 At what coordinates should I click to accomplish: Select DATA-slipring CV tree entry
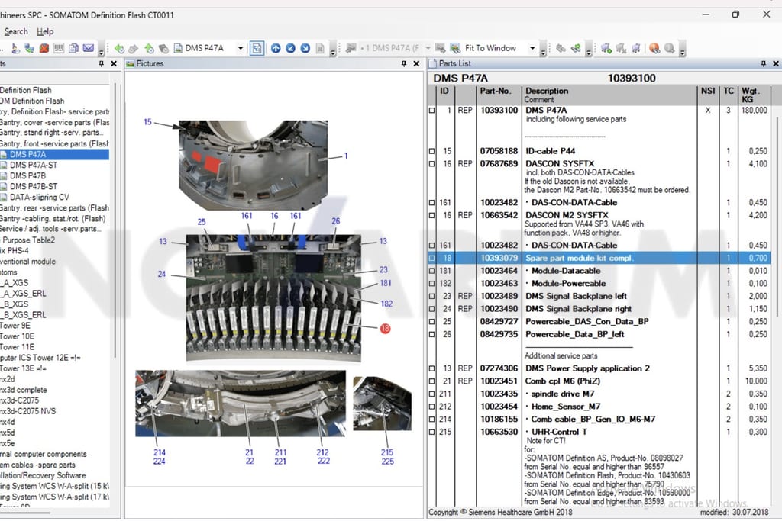(40, 198)
